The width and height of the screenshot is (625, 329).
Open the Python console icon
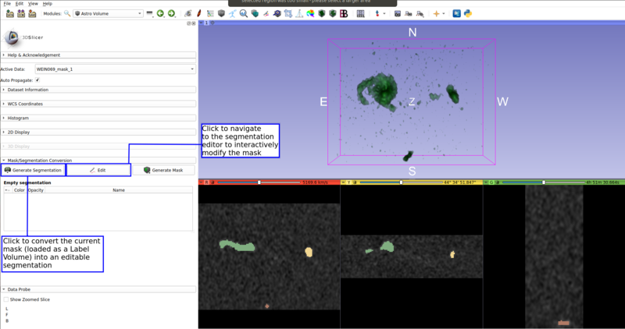click(468, 13)
